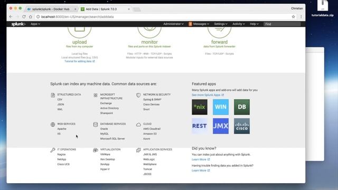Open the tutorialdata.zip desktop file
Image resolution: width=338 pixels, height=190 pixels.
click(323, 8)
